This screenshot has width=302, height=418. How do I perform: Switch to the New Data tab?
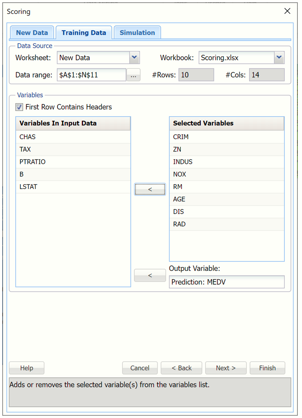(32, 33)
